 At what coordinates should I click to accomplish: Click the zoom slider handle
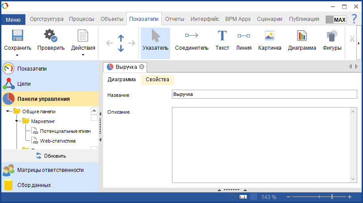coord(332,197)
